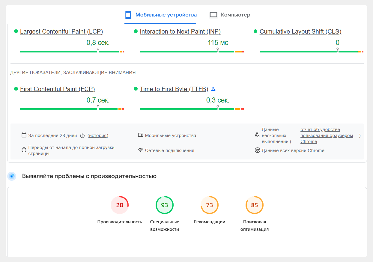Click the phone icon on the Мобильные устройства tab
The height and width of the screenshot is (262, 373).
[x=128, y=14]
